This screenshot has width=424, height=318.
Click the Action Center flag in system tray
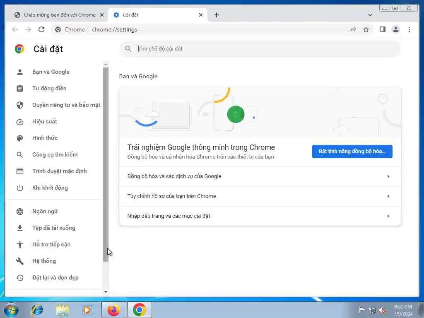pyautogui.click(x=361, y=310)
